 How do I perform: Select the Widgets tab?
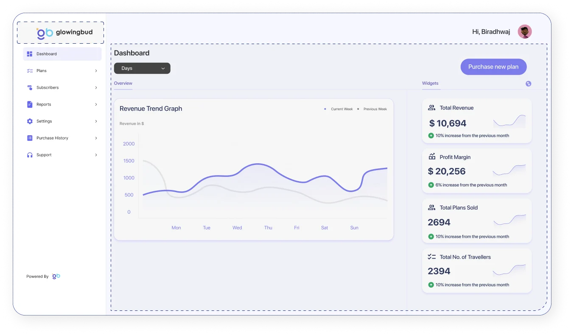pyautogui.click(x=430, y=84)
